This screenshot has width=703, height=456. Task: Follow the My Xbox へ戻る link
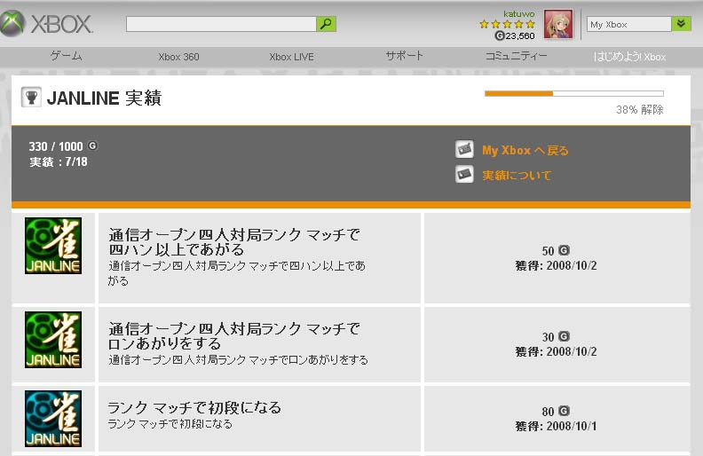[x=525, y=151]
